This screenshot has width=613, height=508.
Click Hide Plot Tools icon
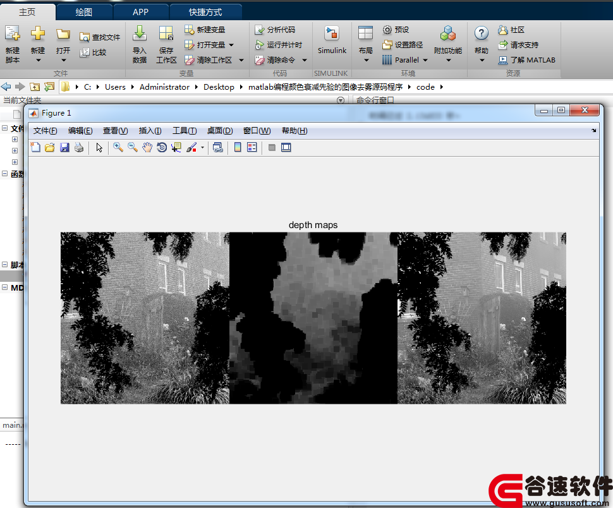272,147
